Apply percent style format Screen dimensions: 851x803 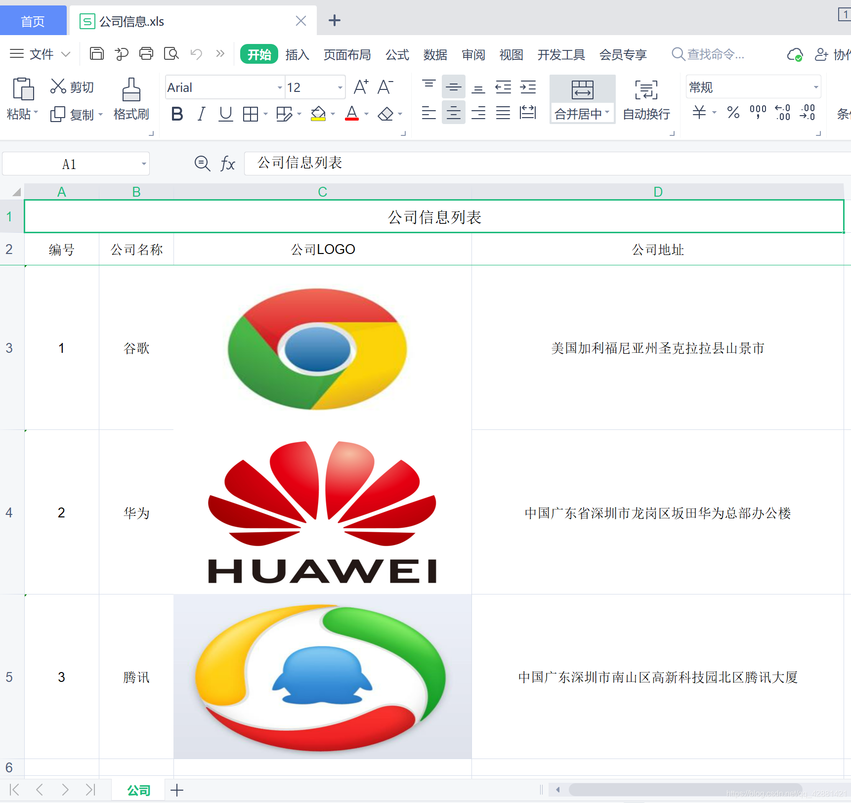click(733, 113)
